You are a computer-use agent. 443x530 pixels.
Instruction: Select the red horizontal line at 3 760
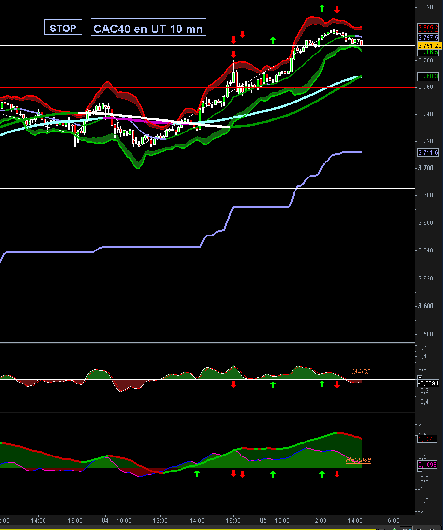[207, 87]
